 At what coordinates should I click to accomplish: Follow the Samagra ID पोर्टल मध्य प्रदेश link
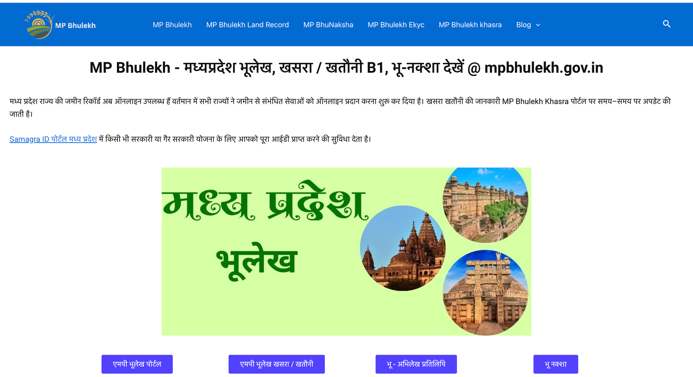pos(53,139)
